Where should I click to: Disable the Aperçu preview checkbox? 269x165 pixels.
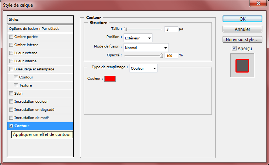tap(234, 48)
